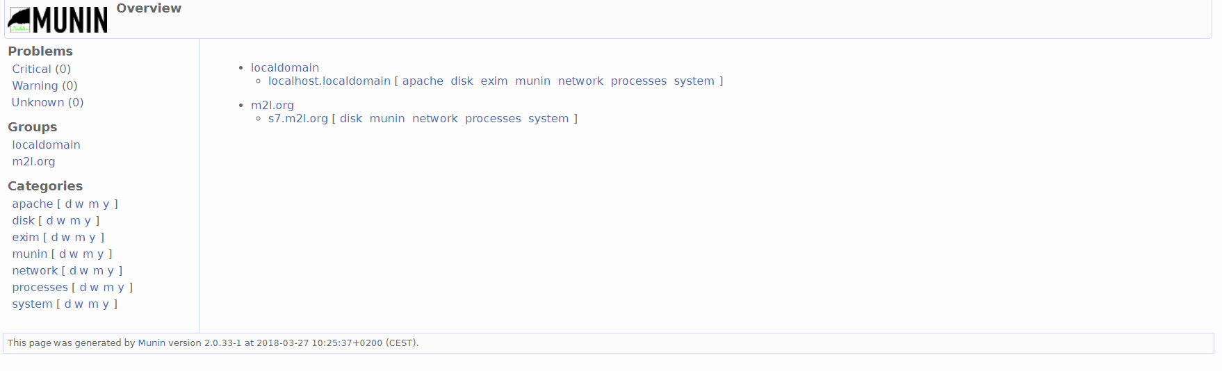Open monthly view for munin category
Image resolution: width=1222 pixels, height=371 pixels.
tap(88, 254)
